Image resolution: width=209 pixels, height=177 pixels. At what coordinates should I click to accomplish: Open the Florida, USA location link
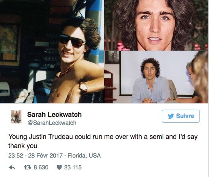click(84, 156)
